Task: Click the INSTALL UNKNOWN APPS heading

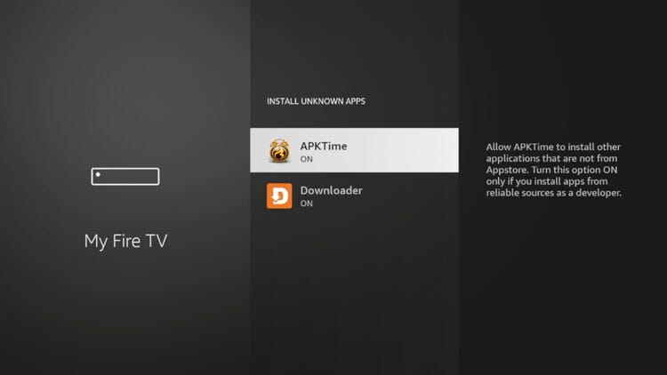Action: pos(316,101)
